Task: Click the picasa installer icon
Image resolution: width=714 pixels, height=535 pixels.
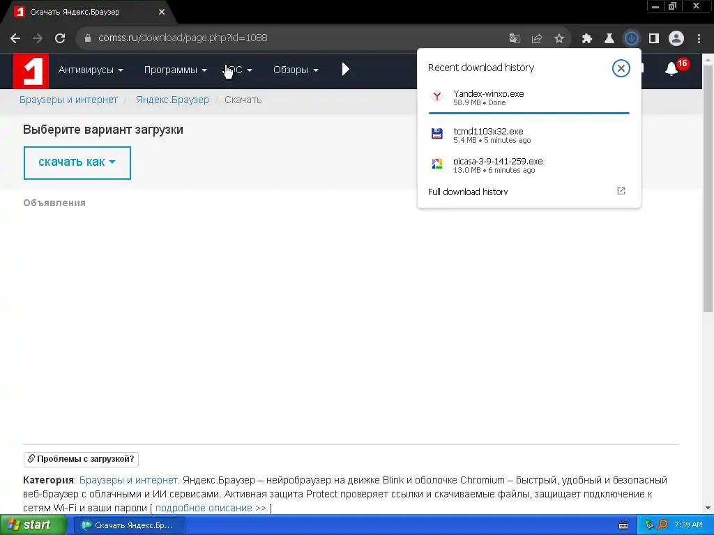Action: (437, 164)
